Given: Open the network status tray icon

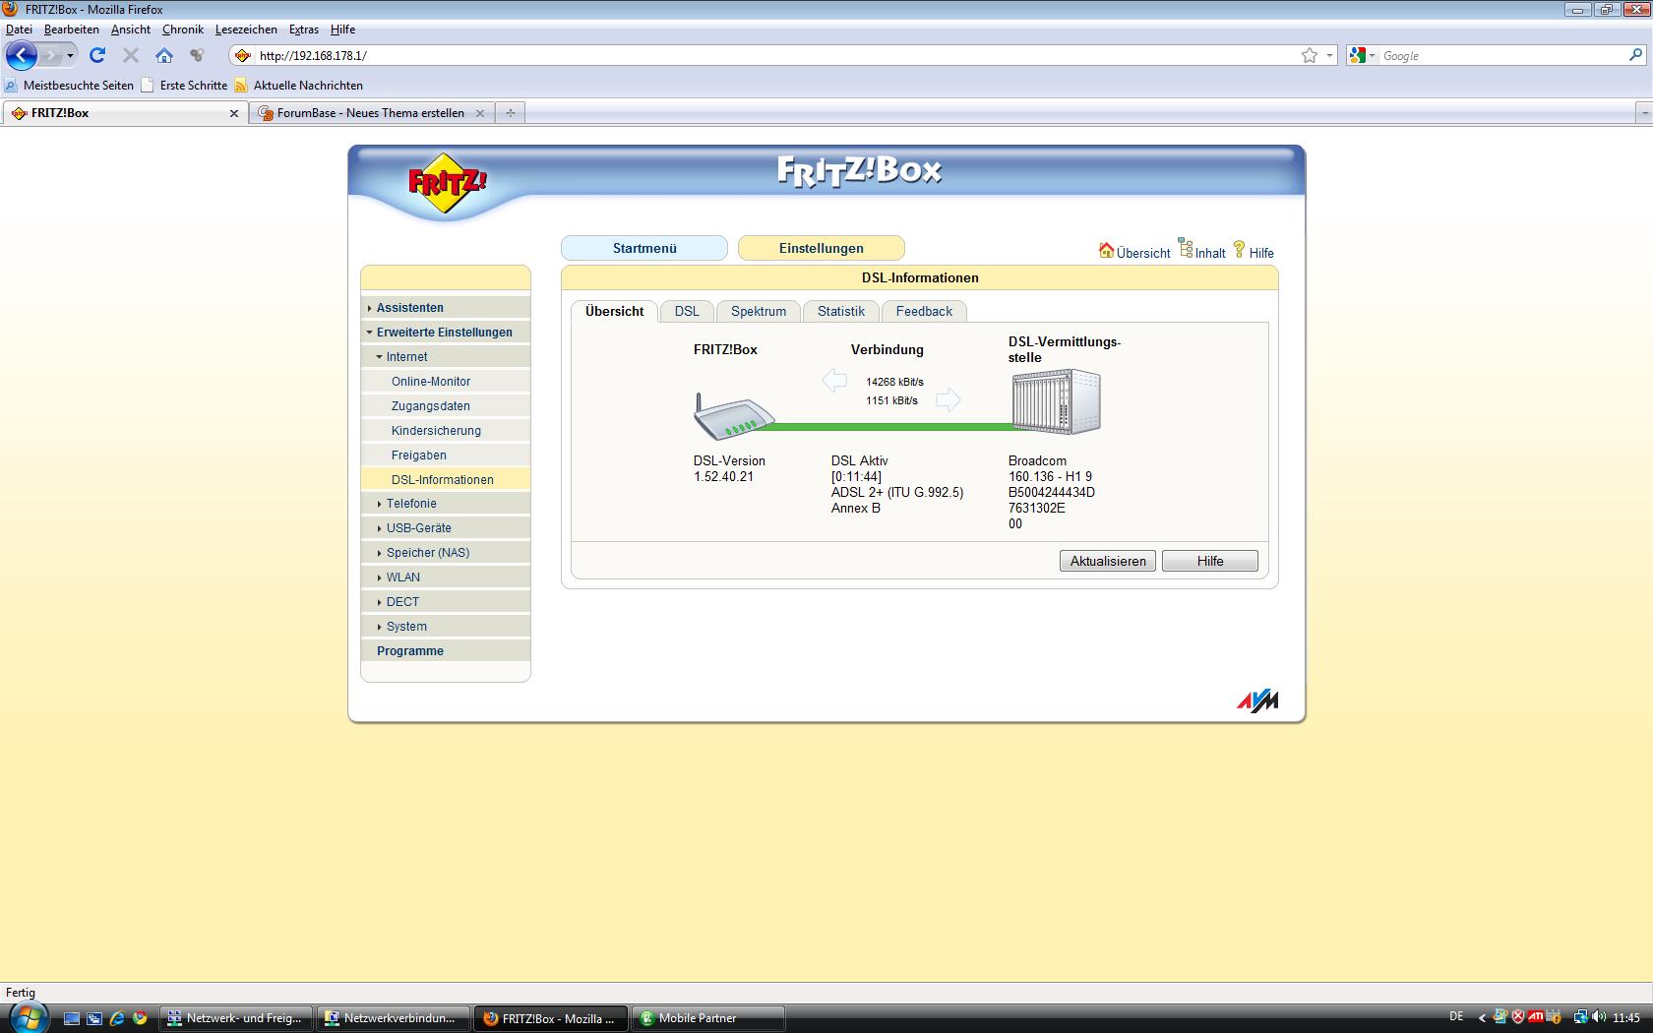Looking at the screenshot, I should pos(1579,1017).
